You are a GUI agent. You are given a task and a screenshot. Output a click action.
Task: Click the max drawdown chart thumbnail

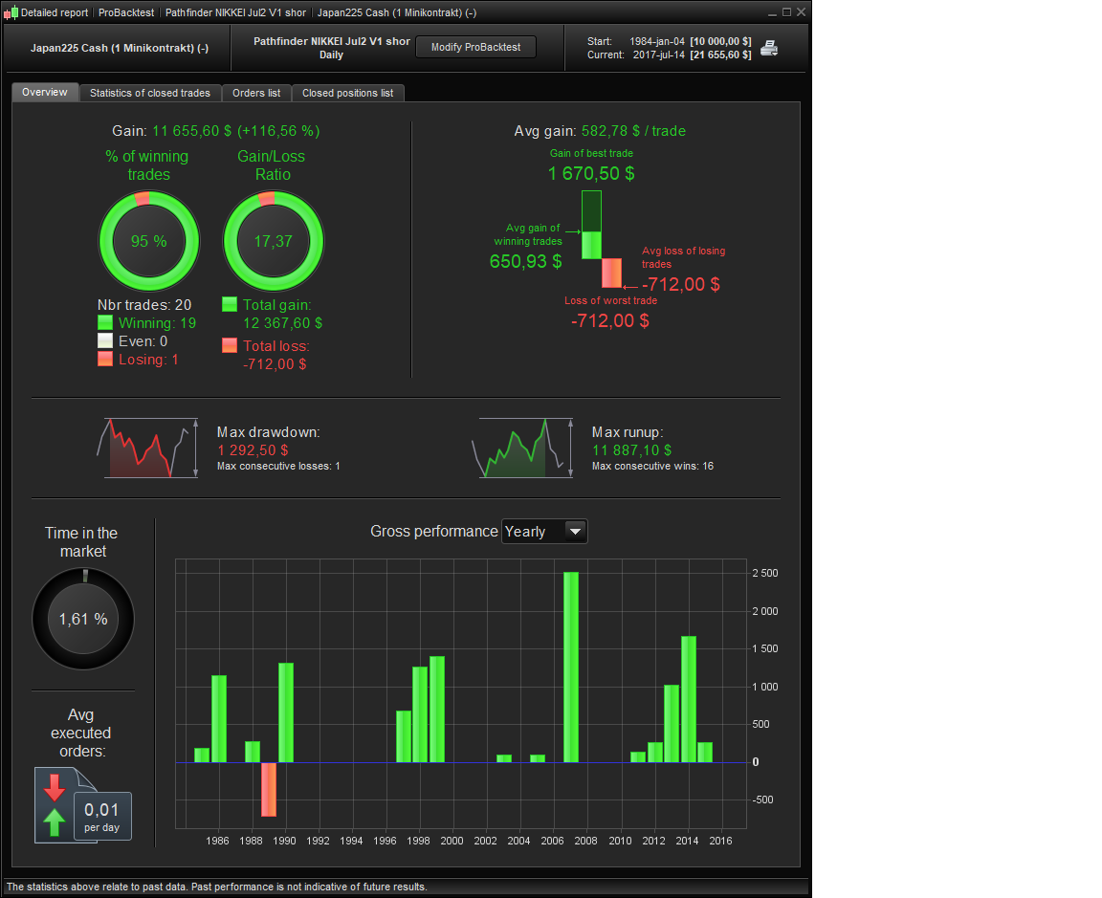click(x=147, y=449)
